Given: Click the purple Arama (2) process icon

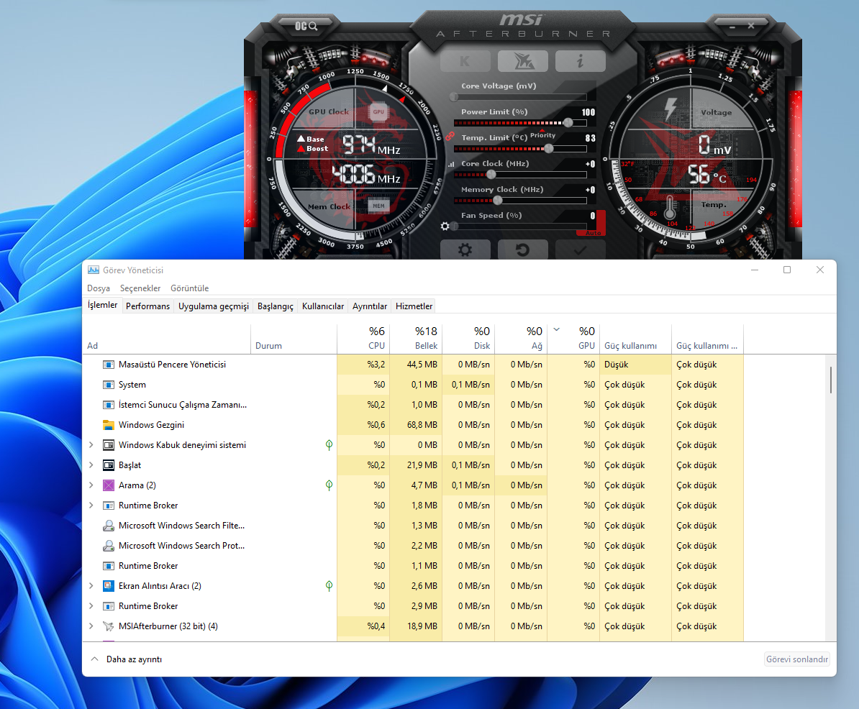Looking at the screenshot, I should tap(109, 485).
